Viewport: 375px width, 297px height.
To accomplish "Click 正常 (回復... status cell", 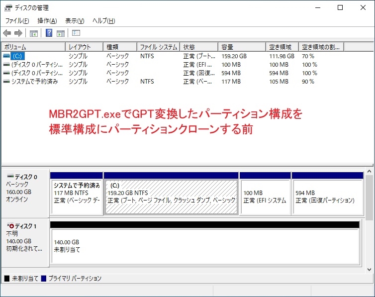I will (199, 73).
